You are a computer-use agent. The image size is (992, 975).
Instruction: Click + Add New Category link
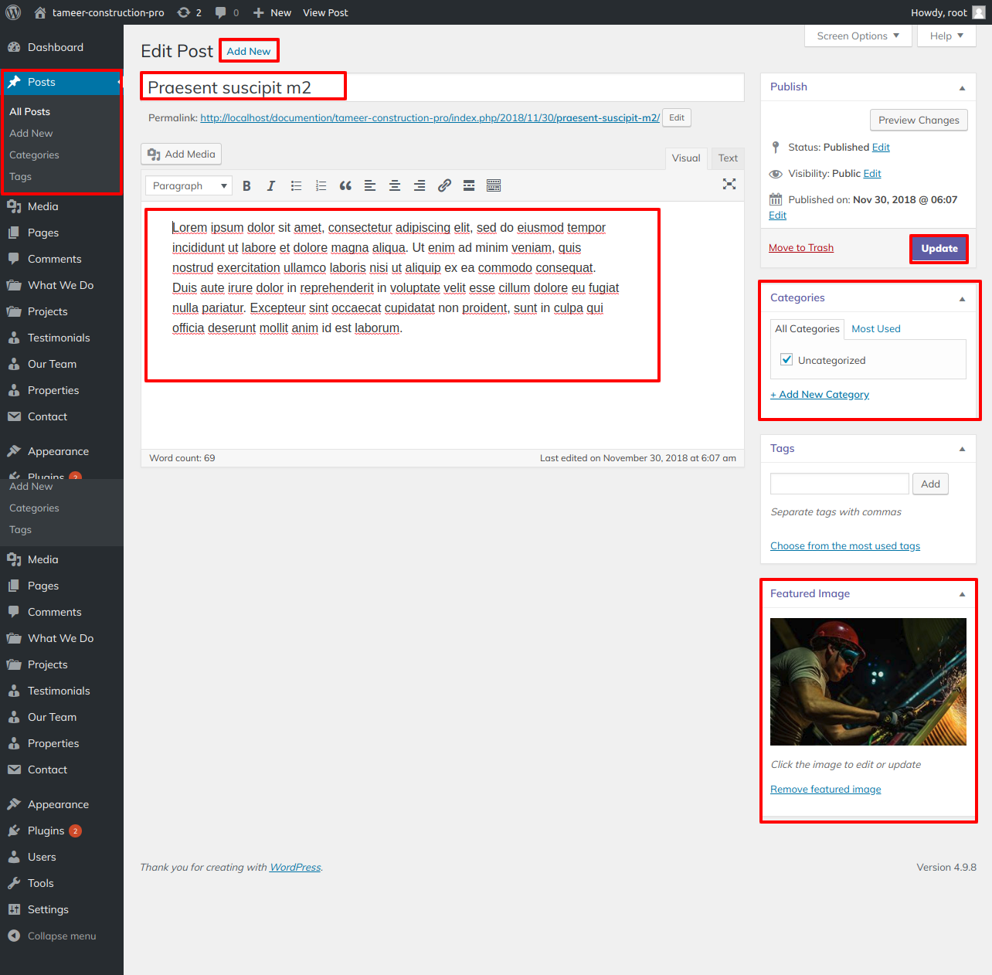820,395
